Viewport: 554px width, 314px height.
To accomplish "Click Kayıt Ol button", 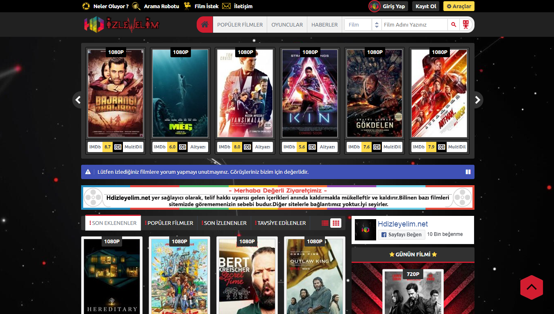I will tap(426, 6).
